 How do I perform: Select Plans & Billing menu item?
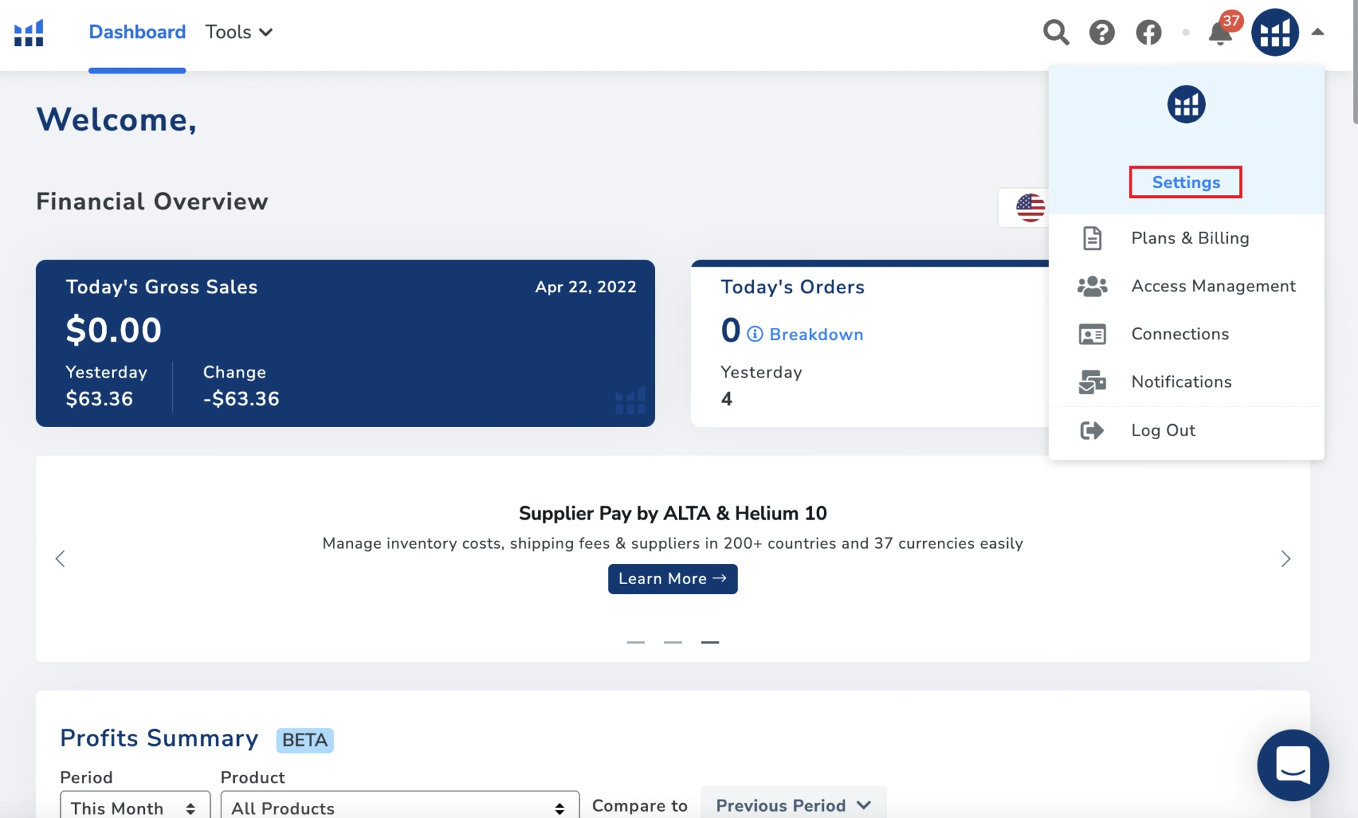click(x=1190, y=238)
